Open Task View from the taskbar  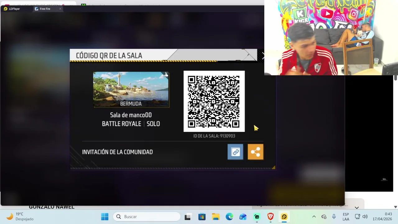[x=187, y=217]
